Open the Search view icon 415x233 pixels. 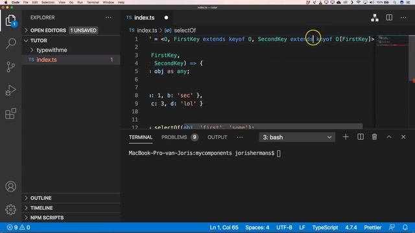pyautogui.click(x=10, y=43)
